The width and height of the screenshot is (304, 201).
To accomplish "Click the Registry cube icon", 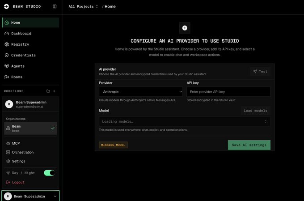I will tap(7, 44).
